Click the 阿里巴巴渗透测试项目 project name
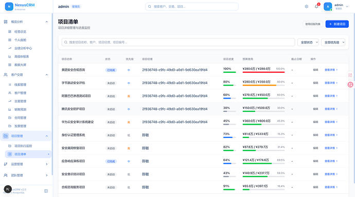The width and height of the screenshot is (355, 197). click(x=76, y=96)
